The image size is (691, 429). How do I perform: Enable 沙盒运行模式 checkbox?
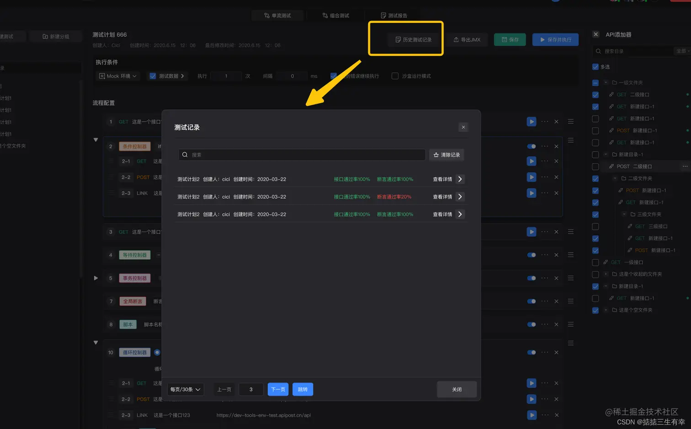click(x=395, y=76)
